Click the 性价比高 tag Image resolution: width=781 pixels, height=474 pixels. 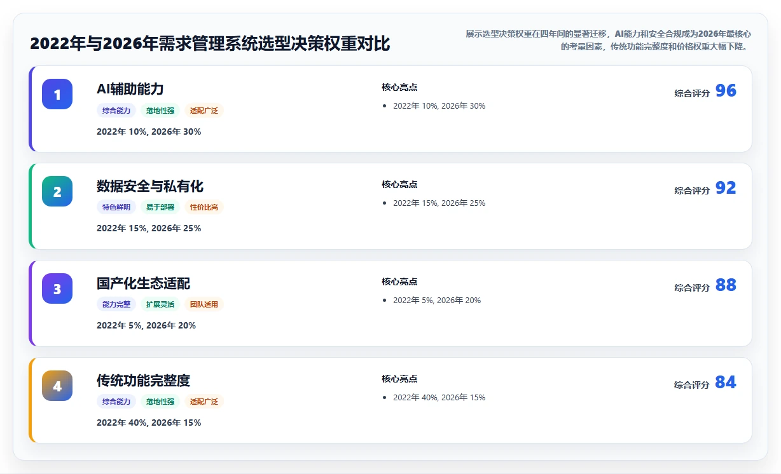(x=204, y=207)
